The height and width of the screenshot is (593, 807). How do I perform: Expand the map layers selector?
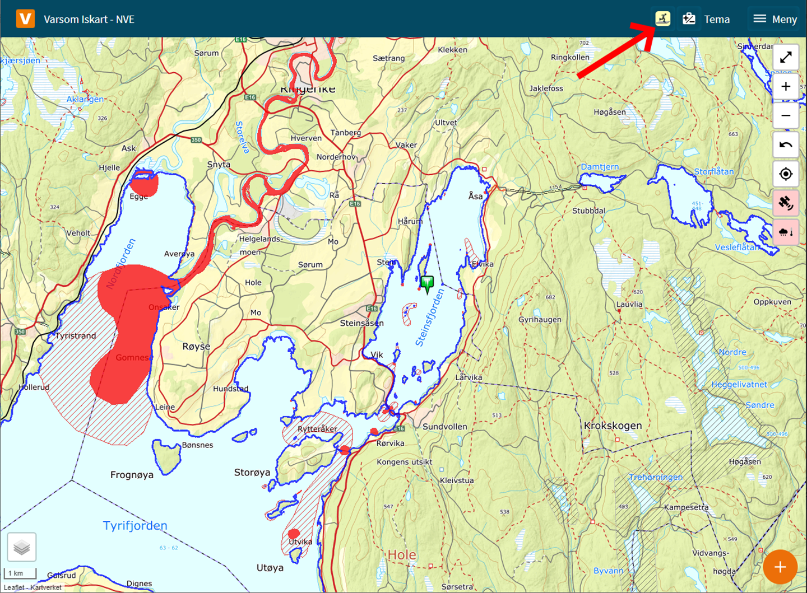point(22,547)
